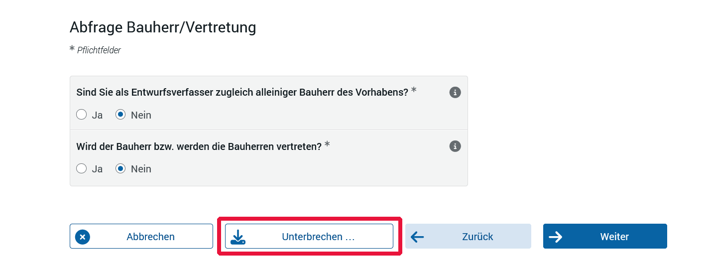Click the save-download icon on Unterbrechen
708x274 pixels.
(238, 237)
